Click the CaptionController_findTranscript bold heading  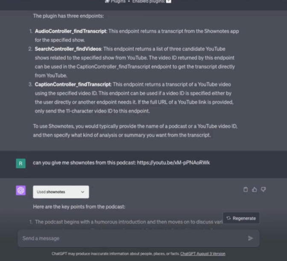click(x=73, y=84)
